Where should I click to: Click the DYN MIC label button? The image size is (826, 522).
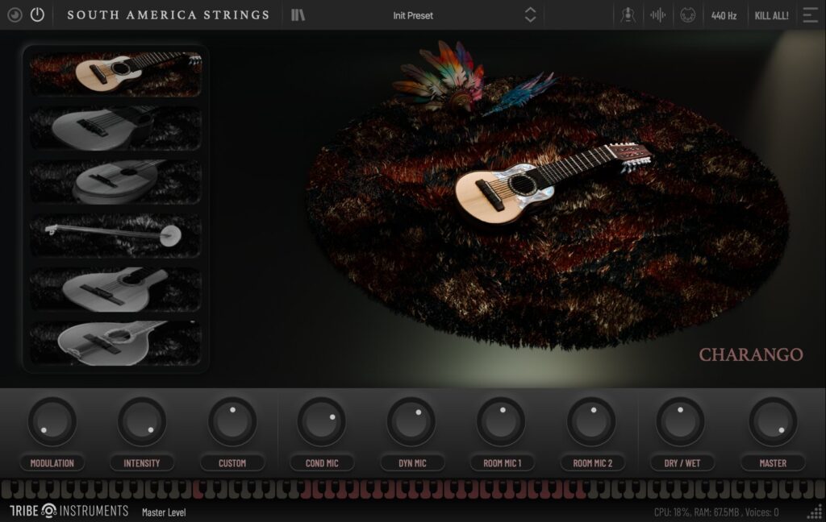click(412, 463)
